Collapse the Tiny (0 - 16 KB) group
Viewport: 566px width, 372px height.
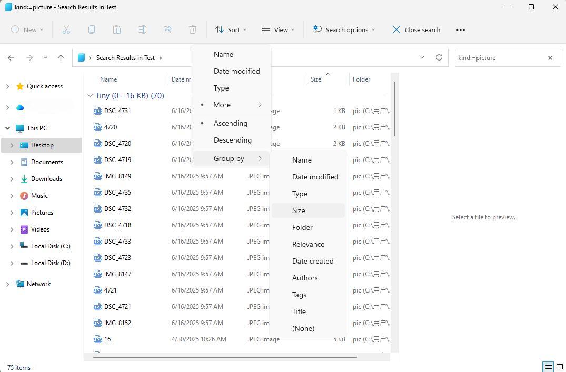(90, 96)
